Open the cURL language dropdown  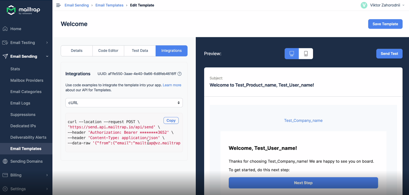pyautogui.click(x=124, y=103)
